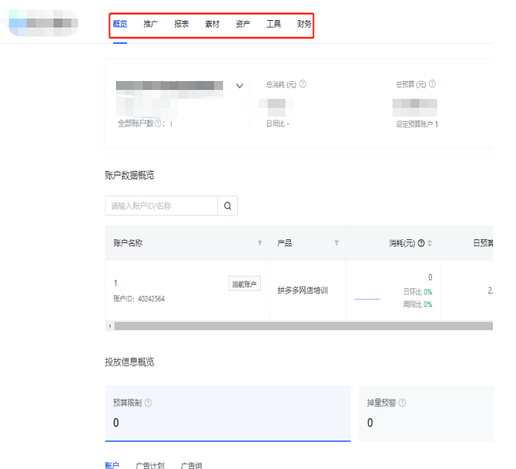Select the 资产 tab

[243, 24]
